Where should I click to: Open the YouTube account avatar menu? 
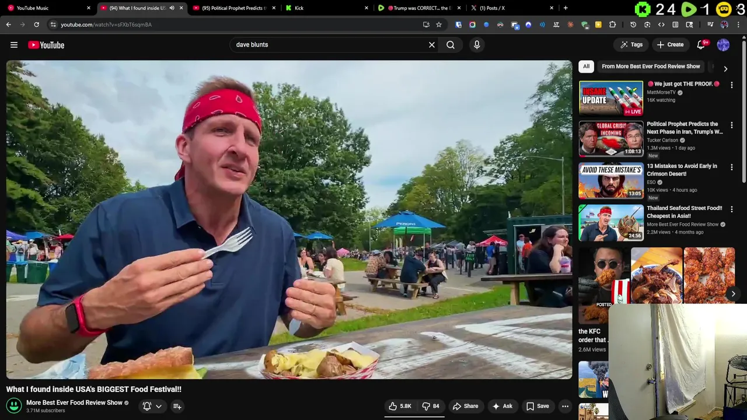(x=723, y=45)
